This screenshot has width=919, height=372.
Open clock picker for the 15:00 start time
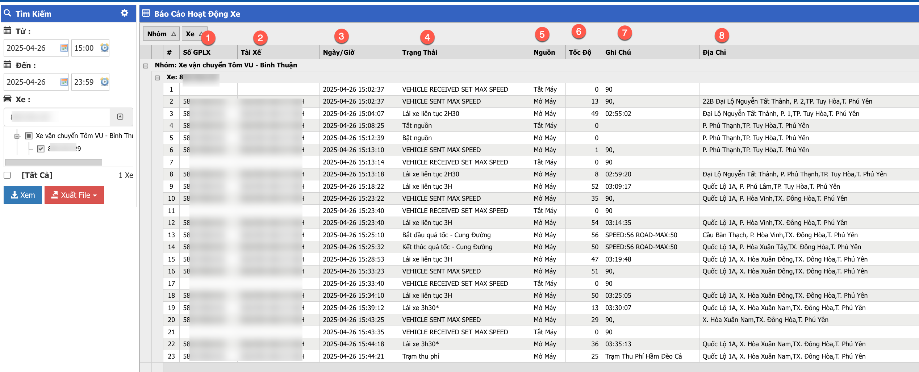pyautogui.click(x=104, y=48)
